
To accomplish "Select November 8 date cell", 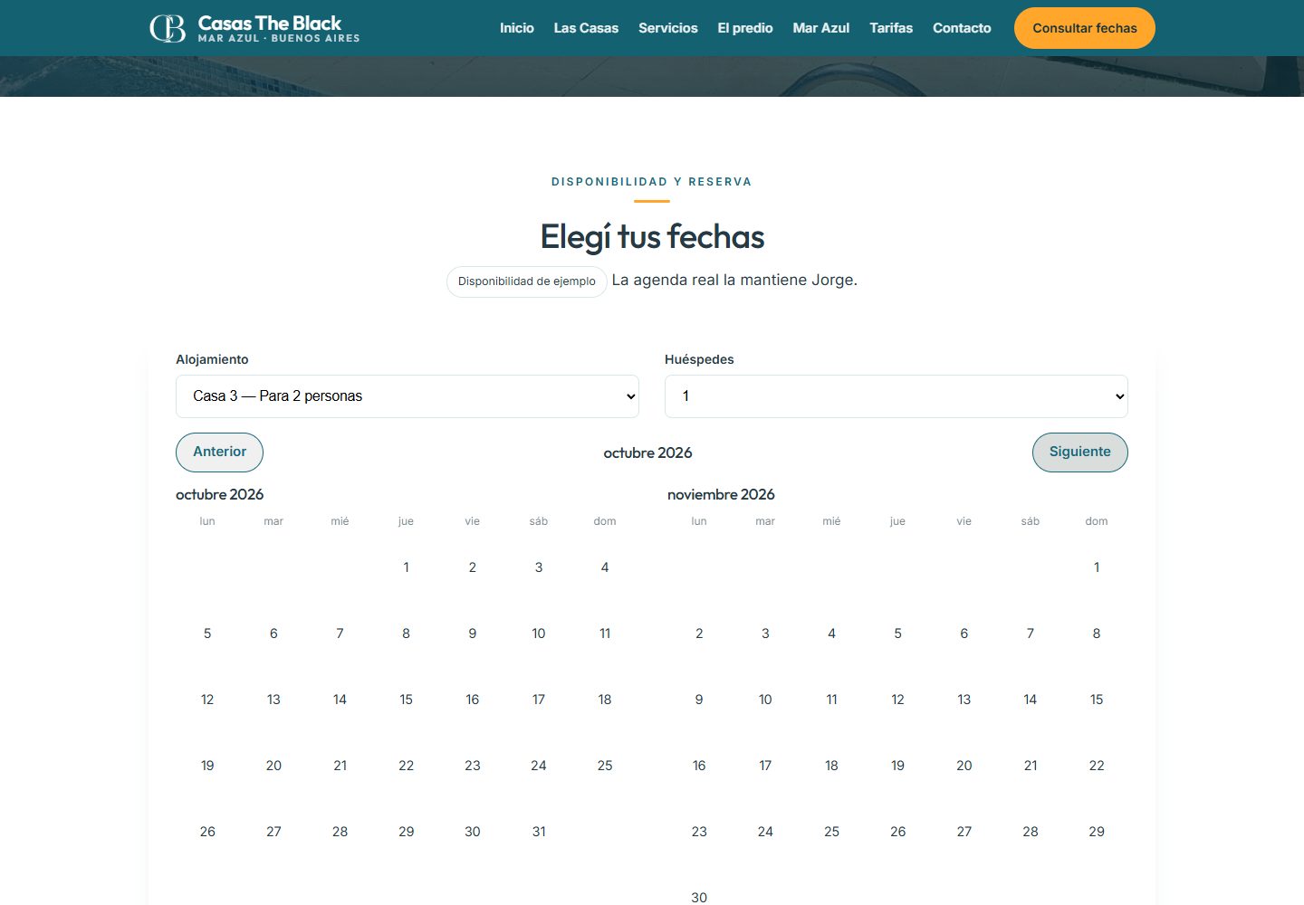I will [1097, 633].
